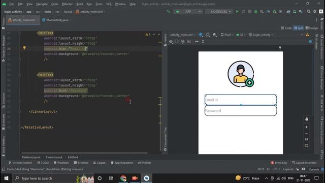The height and width of the screenshot is (183, 325).
Task: Switch editor to Code view
Action: coord(286,28)
